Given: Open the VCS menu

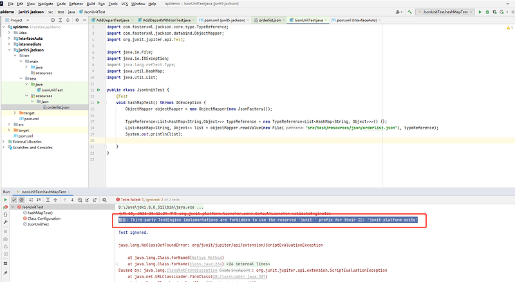Looking at the screenshot, I should (x=124, y=4).
